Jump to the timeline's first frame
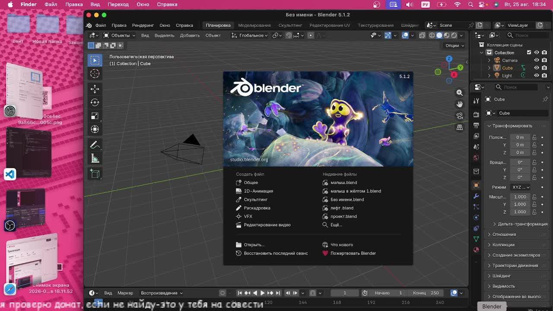Viewport: 553px width, 311px height. (240, 293)
